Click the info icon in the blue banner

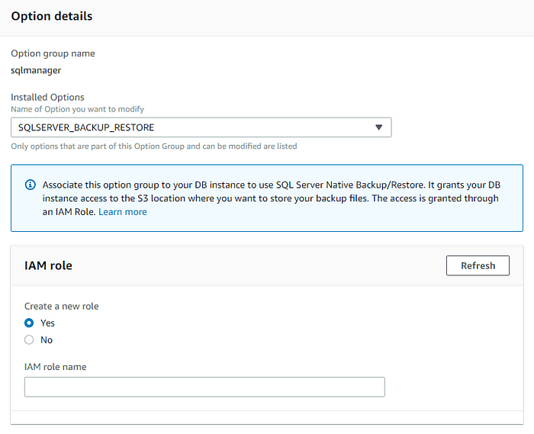click(x=31, y=185)
